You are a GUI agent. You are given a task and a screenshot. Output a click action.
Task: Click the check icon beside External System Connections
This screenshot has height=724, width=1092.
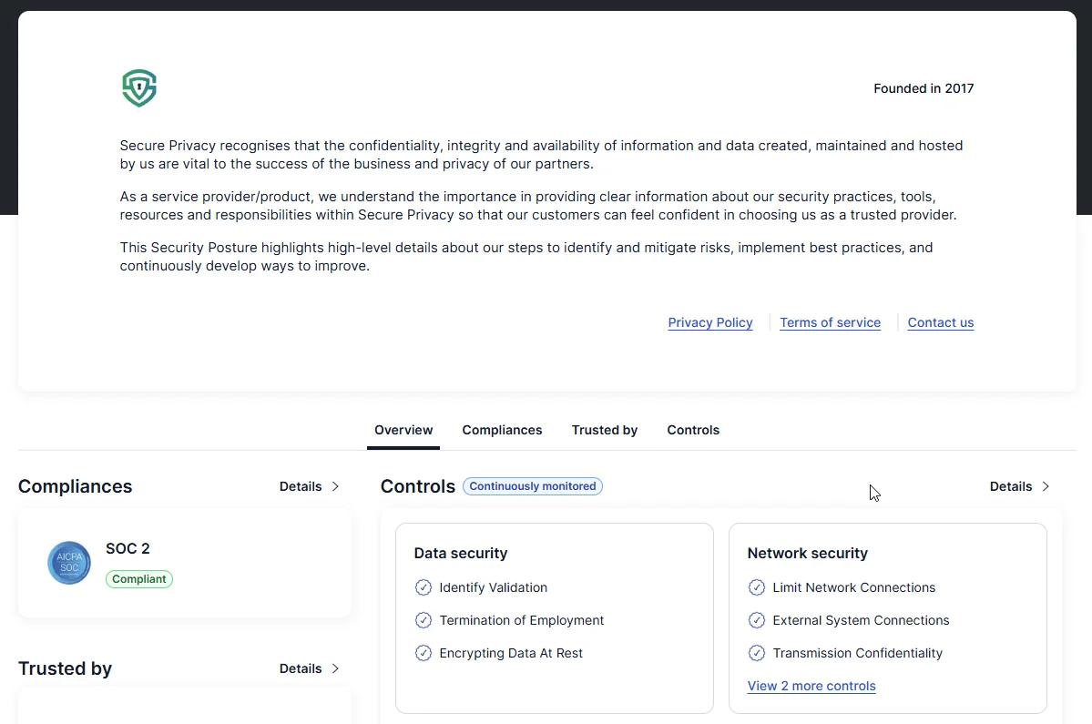pos(756,620)
